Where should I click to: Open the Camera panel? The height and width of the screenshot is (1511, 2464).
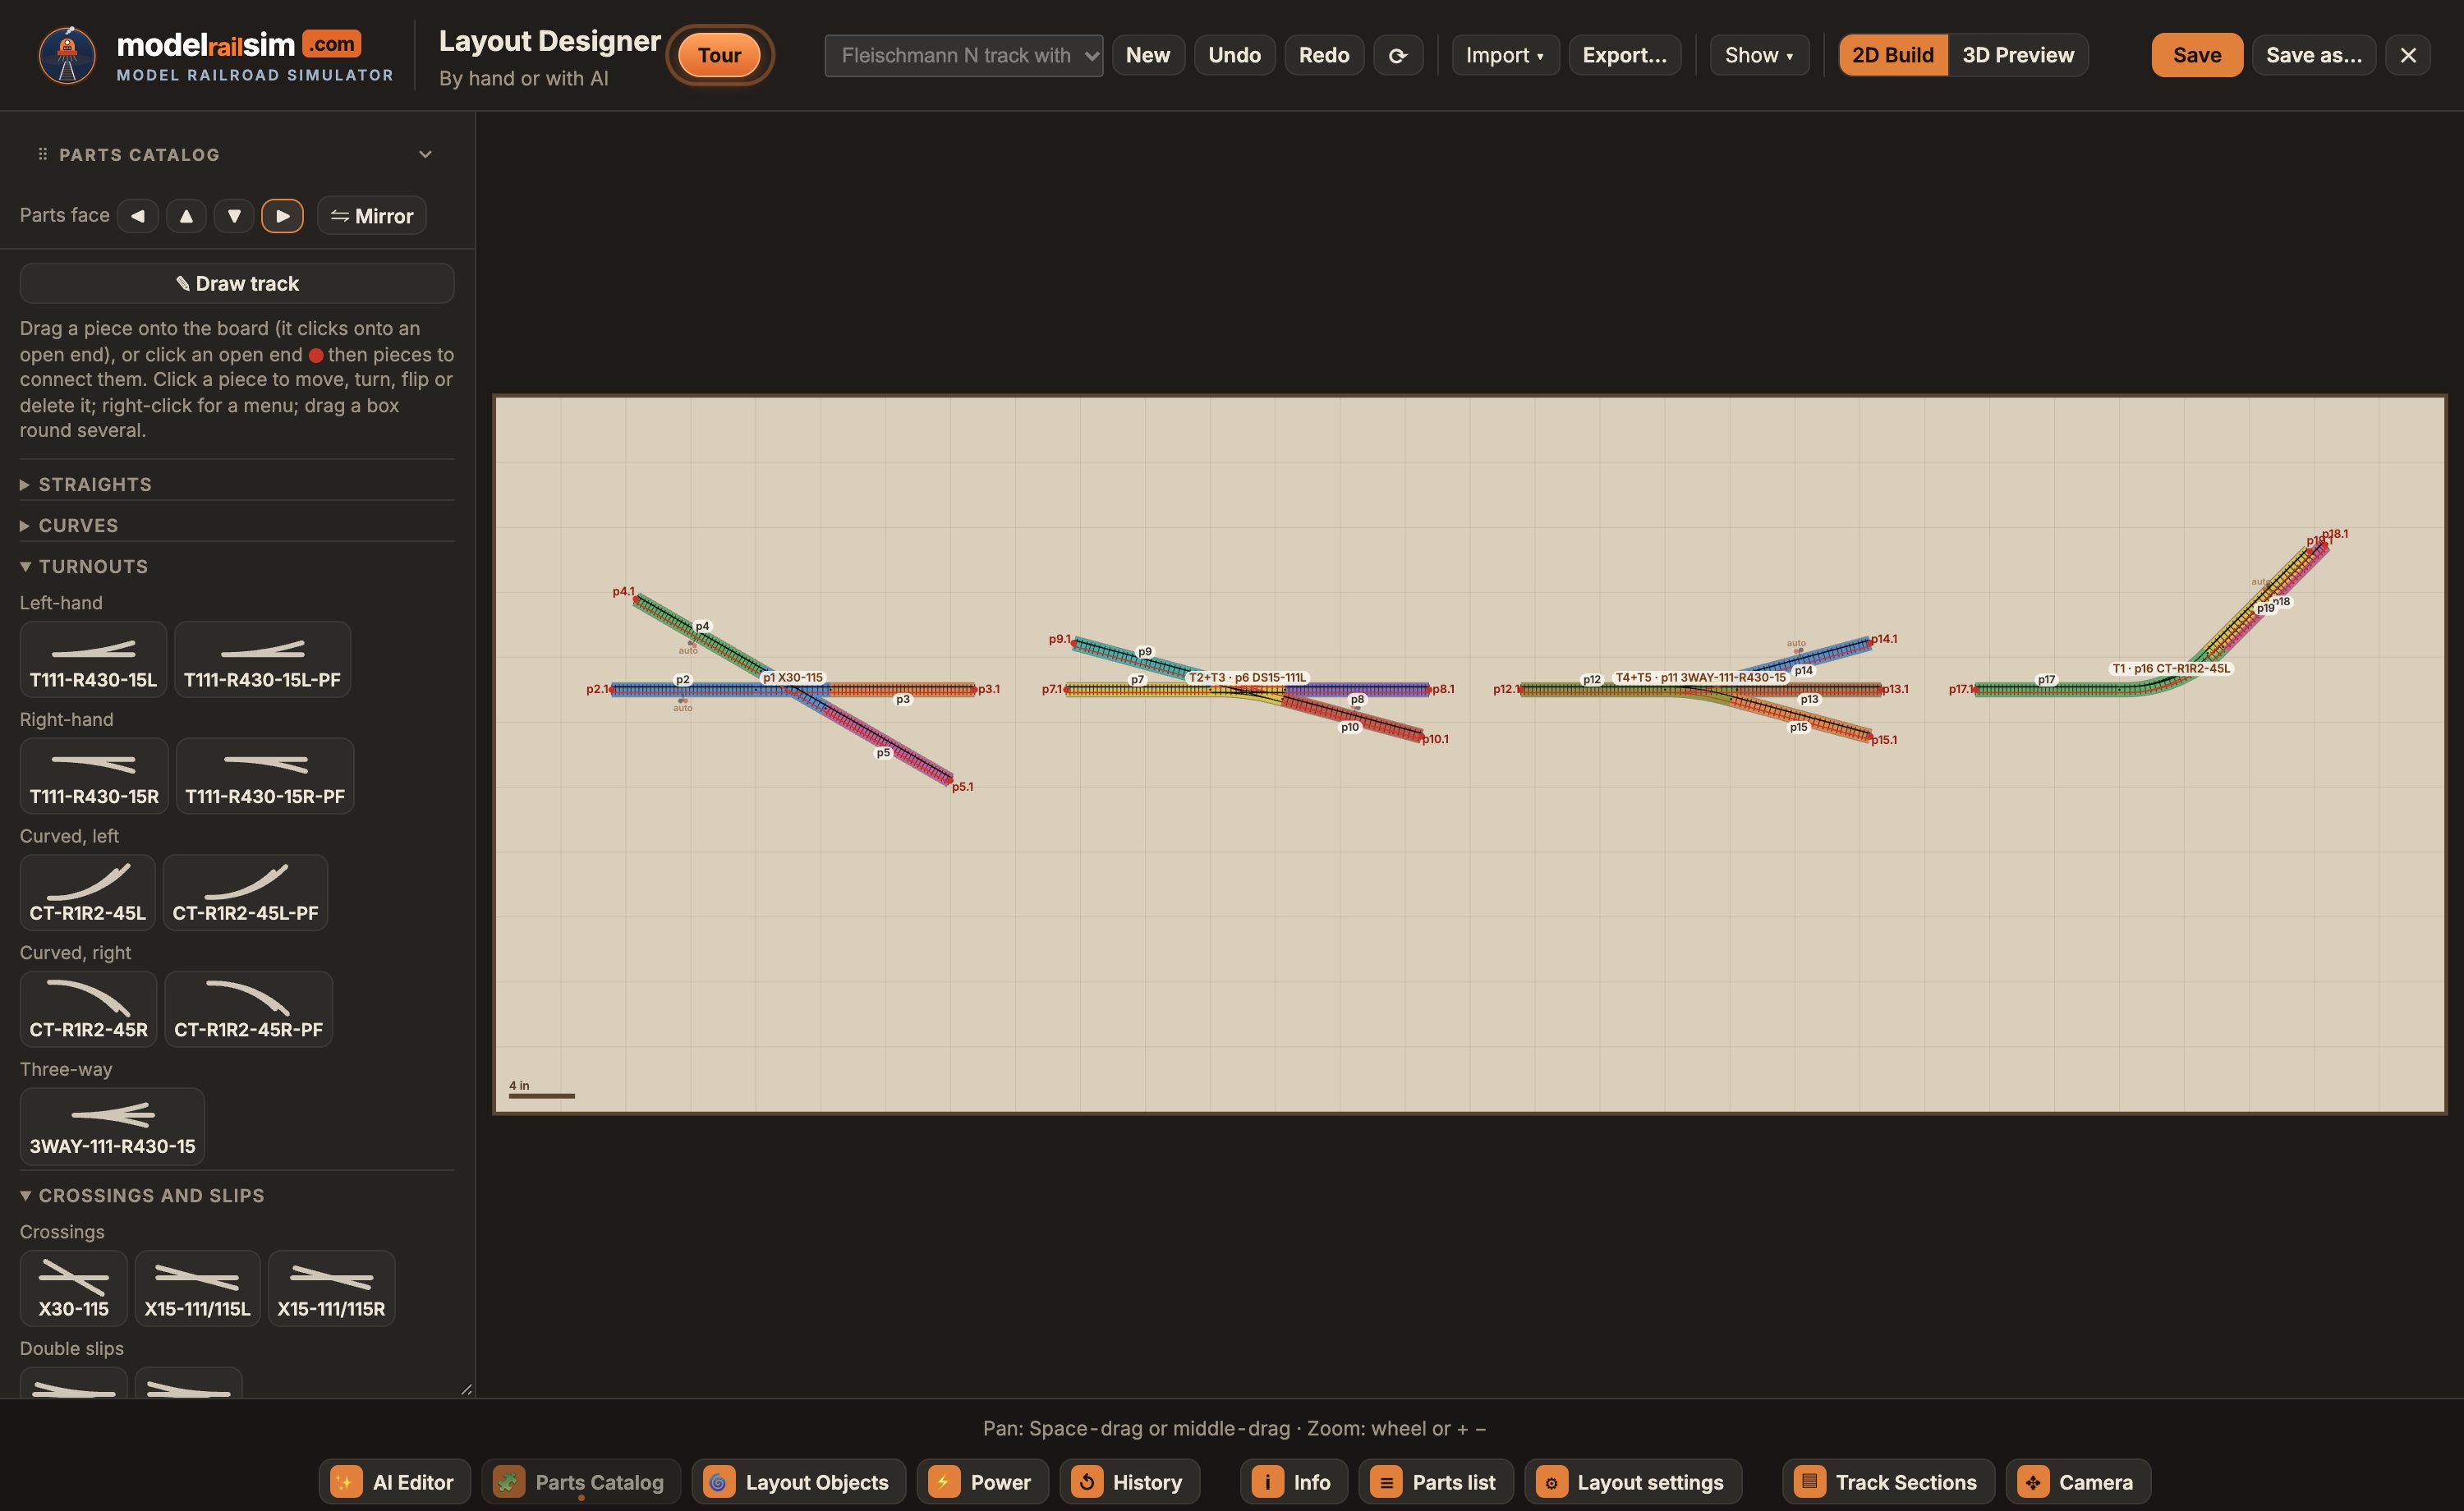[x=2077, y=1482]
